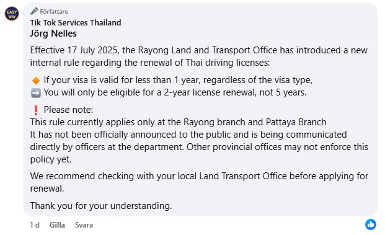Click the pencil icon next to Författare
This screenshot has height=235, width=385.
pyautogui.click(x=34, y=11)
